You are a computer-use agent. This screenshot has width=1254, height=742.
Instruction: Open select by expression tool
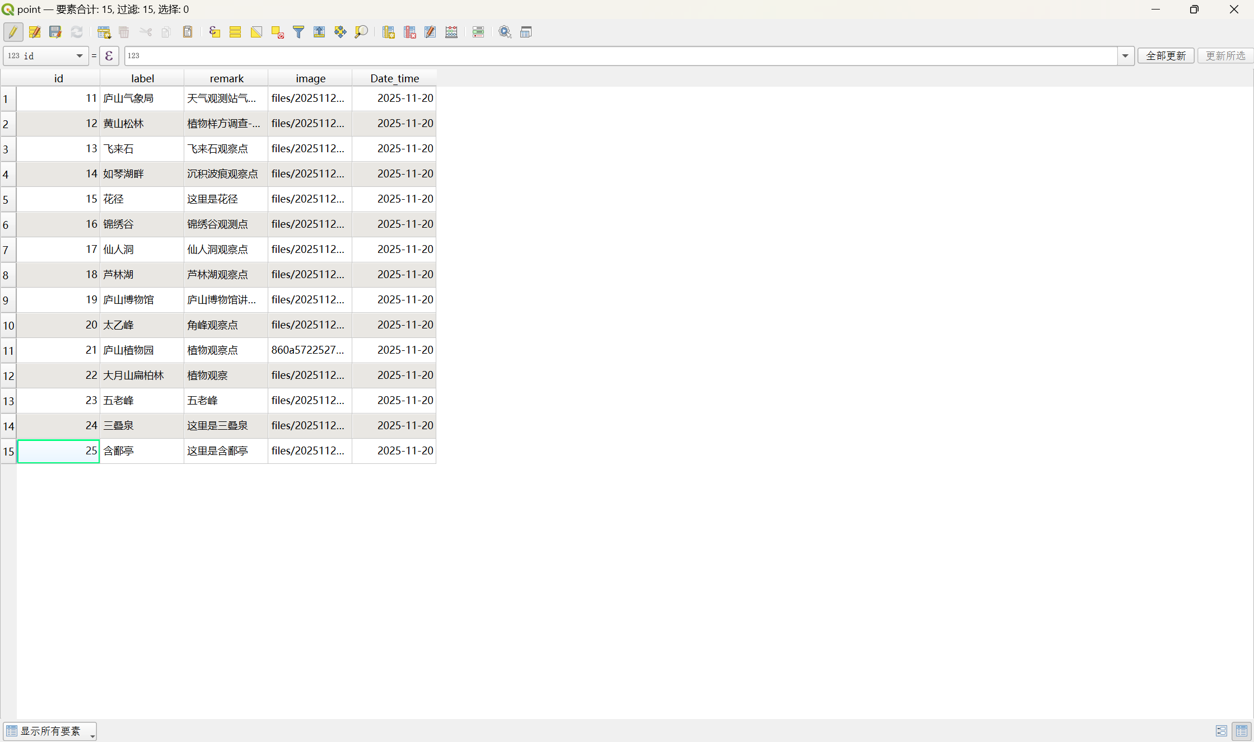pos(215,32)
